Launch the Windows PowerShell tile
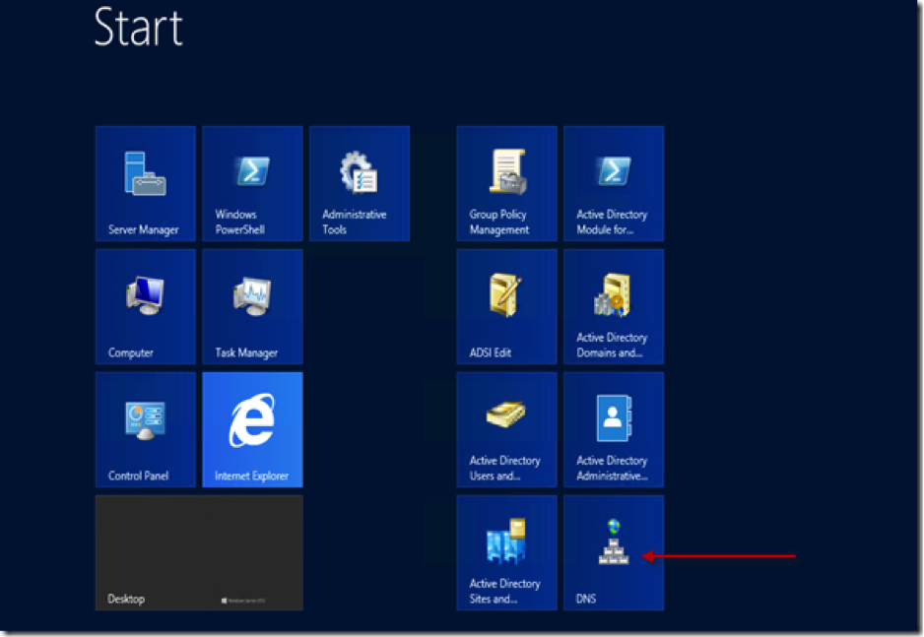This screenshot has width=924, height=637. 253,184
